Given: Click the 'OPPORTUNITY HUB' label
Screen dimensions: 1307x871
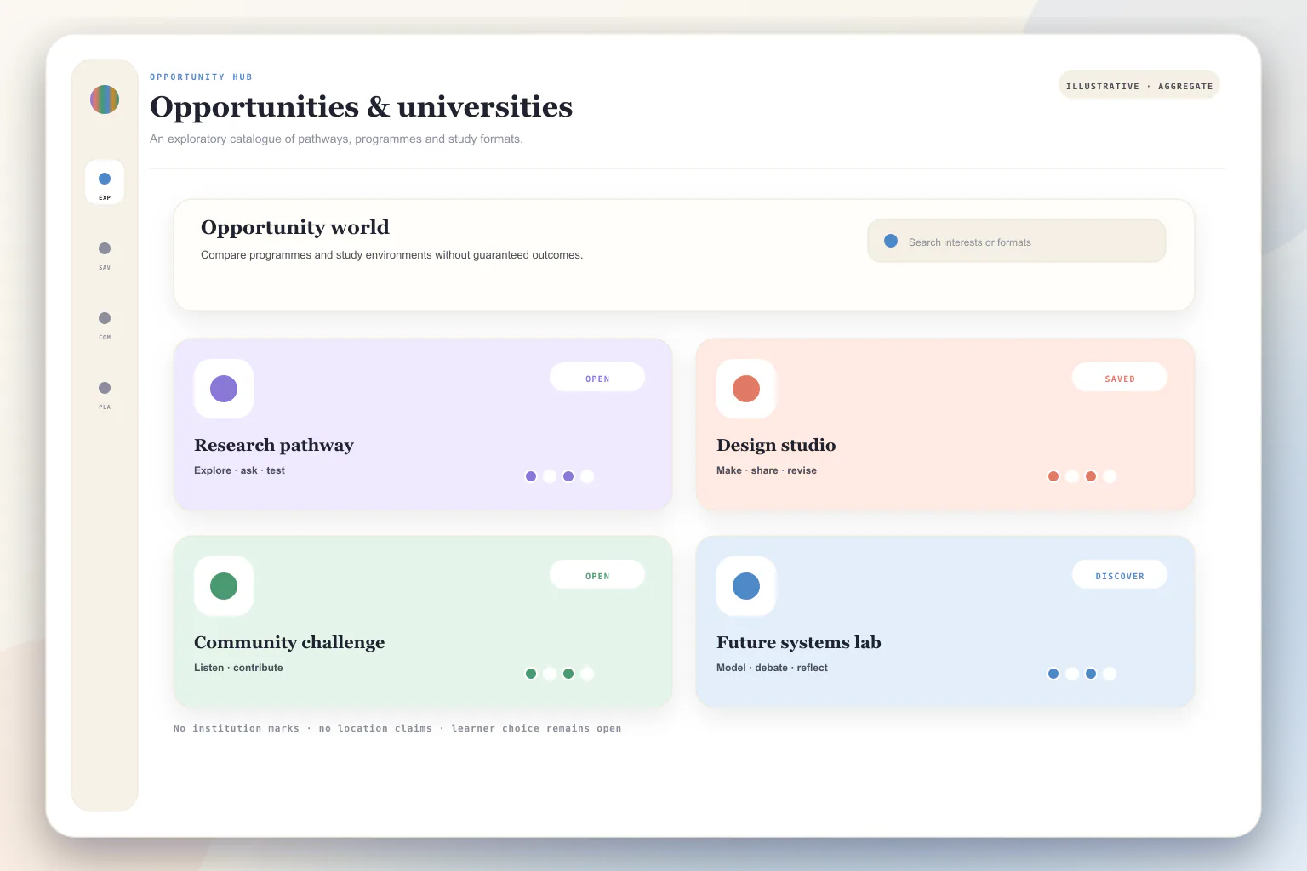Looking at the screenshot, I should 201,77.
